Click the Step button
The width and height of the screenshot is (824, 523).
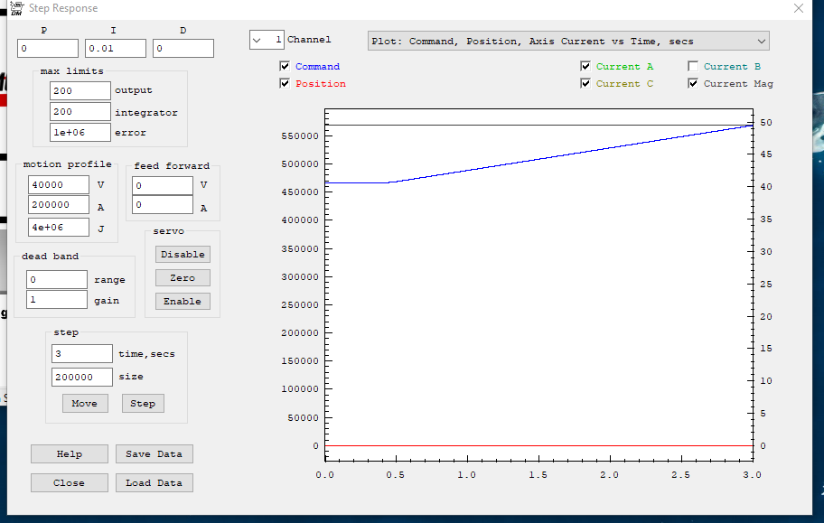click(143, 404)
